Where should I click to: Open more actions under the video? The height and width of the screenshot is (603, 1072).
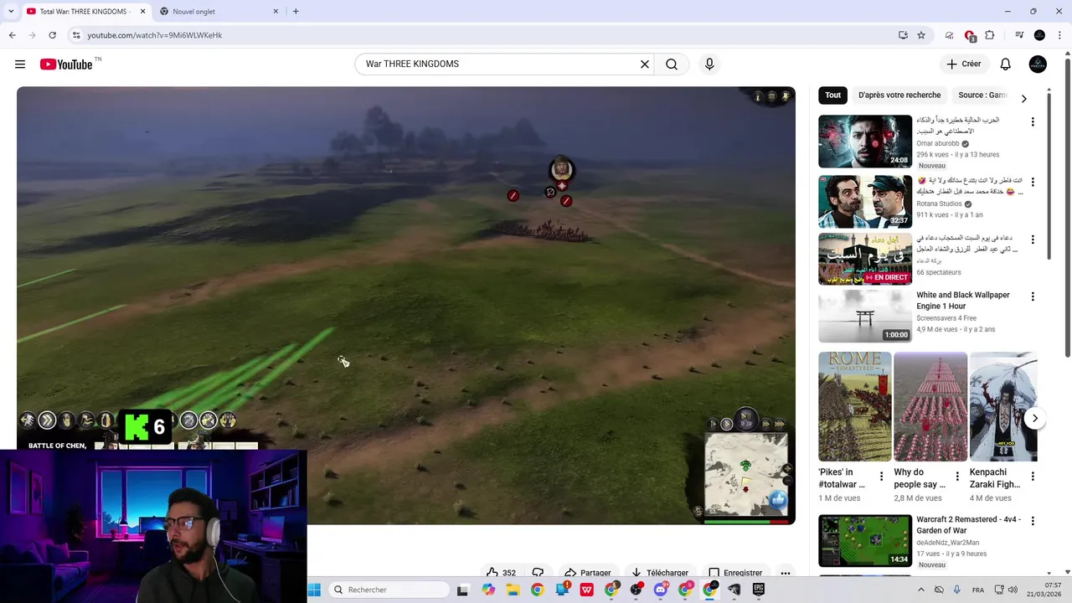click(x=786, y=573)
